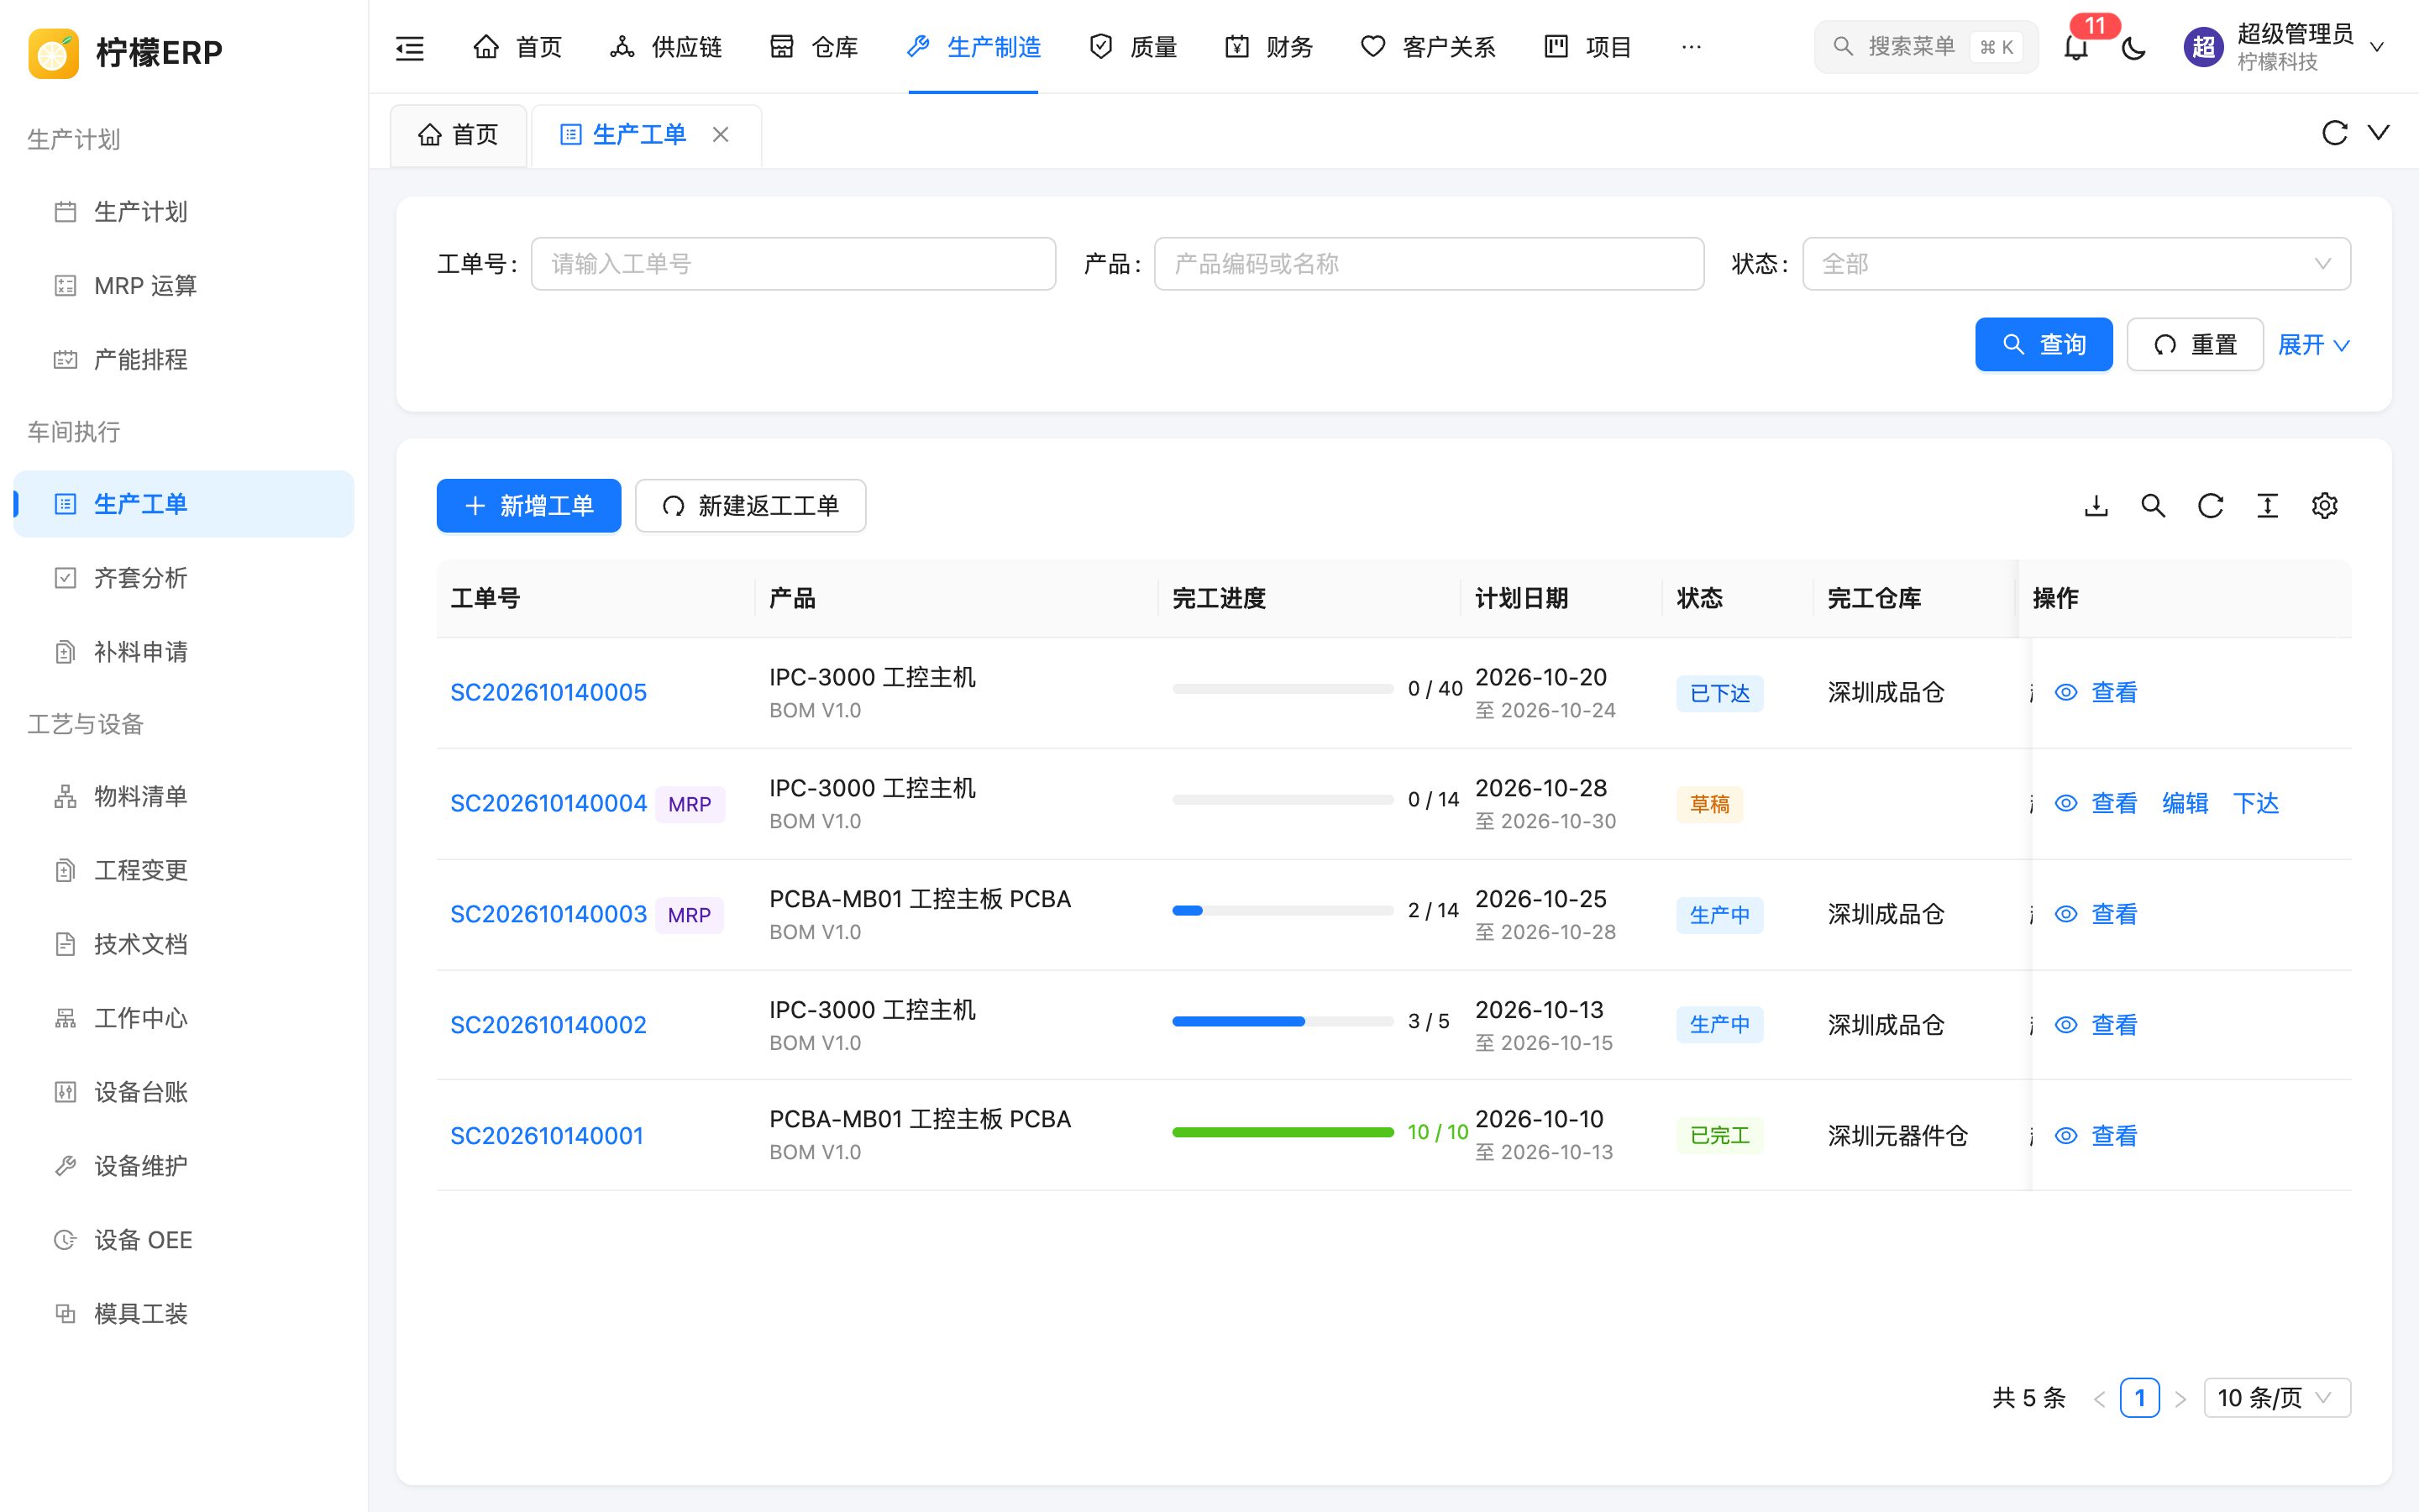Image resolution: width=2419 pixels, height=1512 pixels.
Task: Open column settings gear icon
Action: coord(2324,506)
